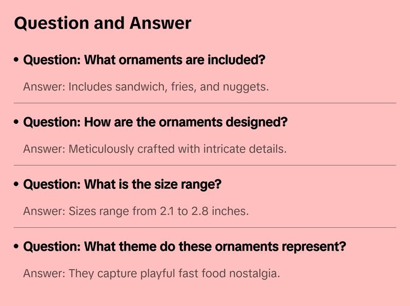Click the "Question and Answer" heading
This screenshot has height=306, width=410.
click(x=102, y=23)
